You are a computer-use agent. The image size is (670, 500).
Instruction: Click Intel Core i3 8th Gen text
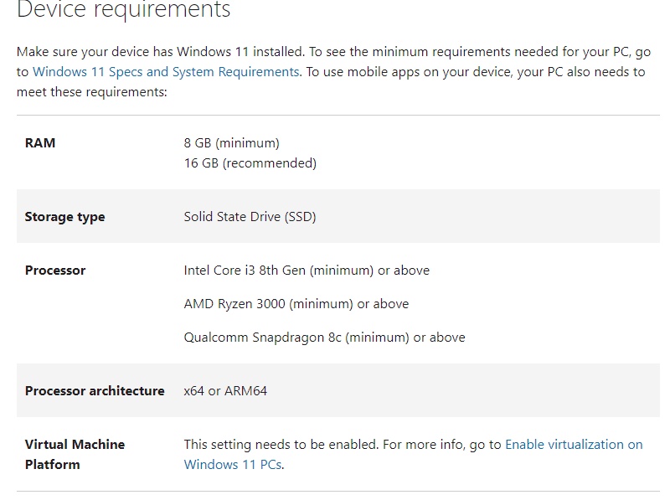[245, 270]
